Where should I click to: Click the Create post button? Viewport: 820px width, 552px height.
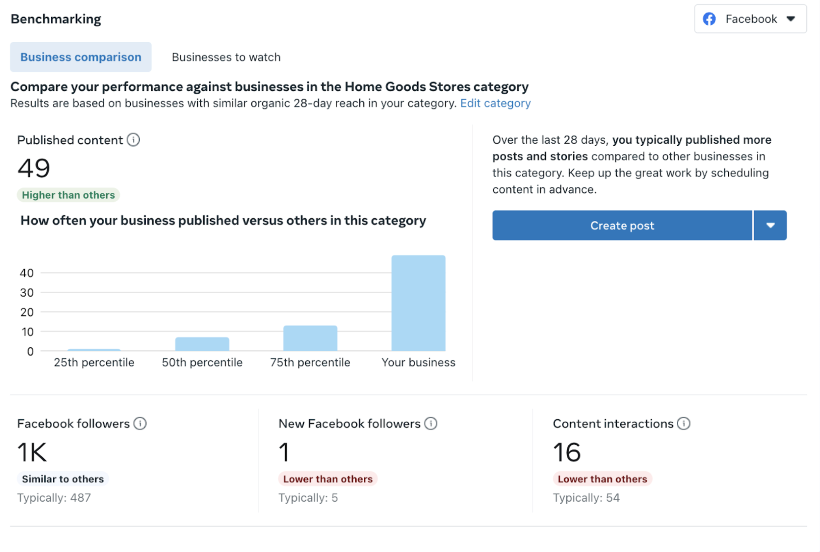[622, 225]
